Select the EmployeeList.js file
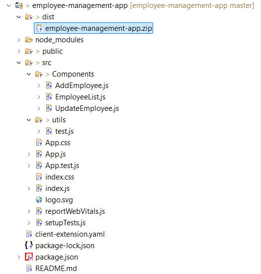Image resolution: width=261 pixels, height=274 pixels. point(81,97)
